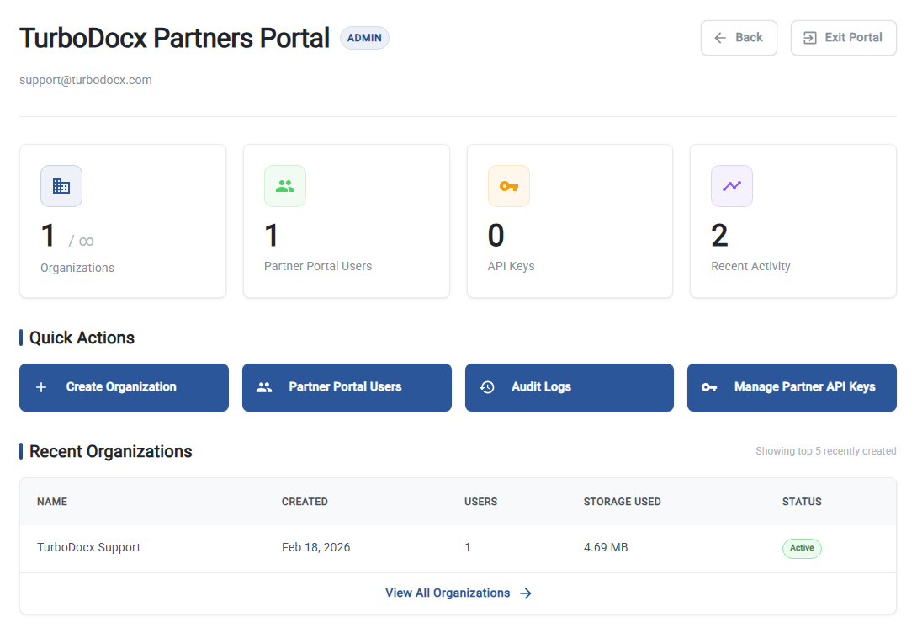Click the back arrow icon

(719, 37)
